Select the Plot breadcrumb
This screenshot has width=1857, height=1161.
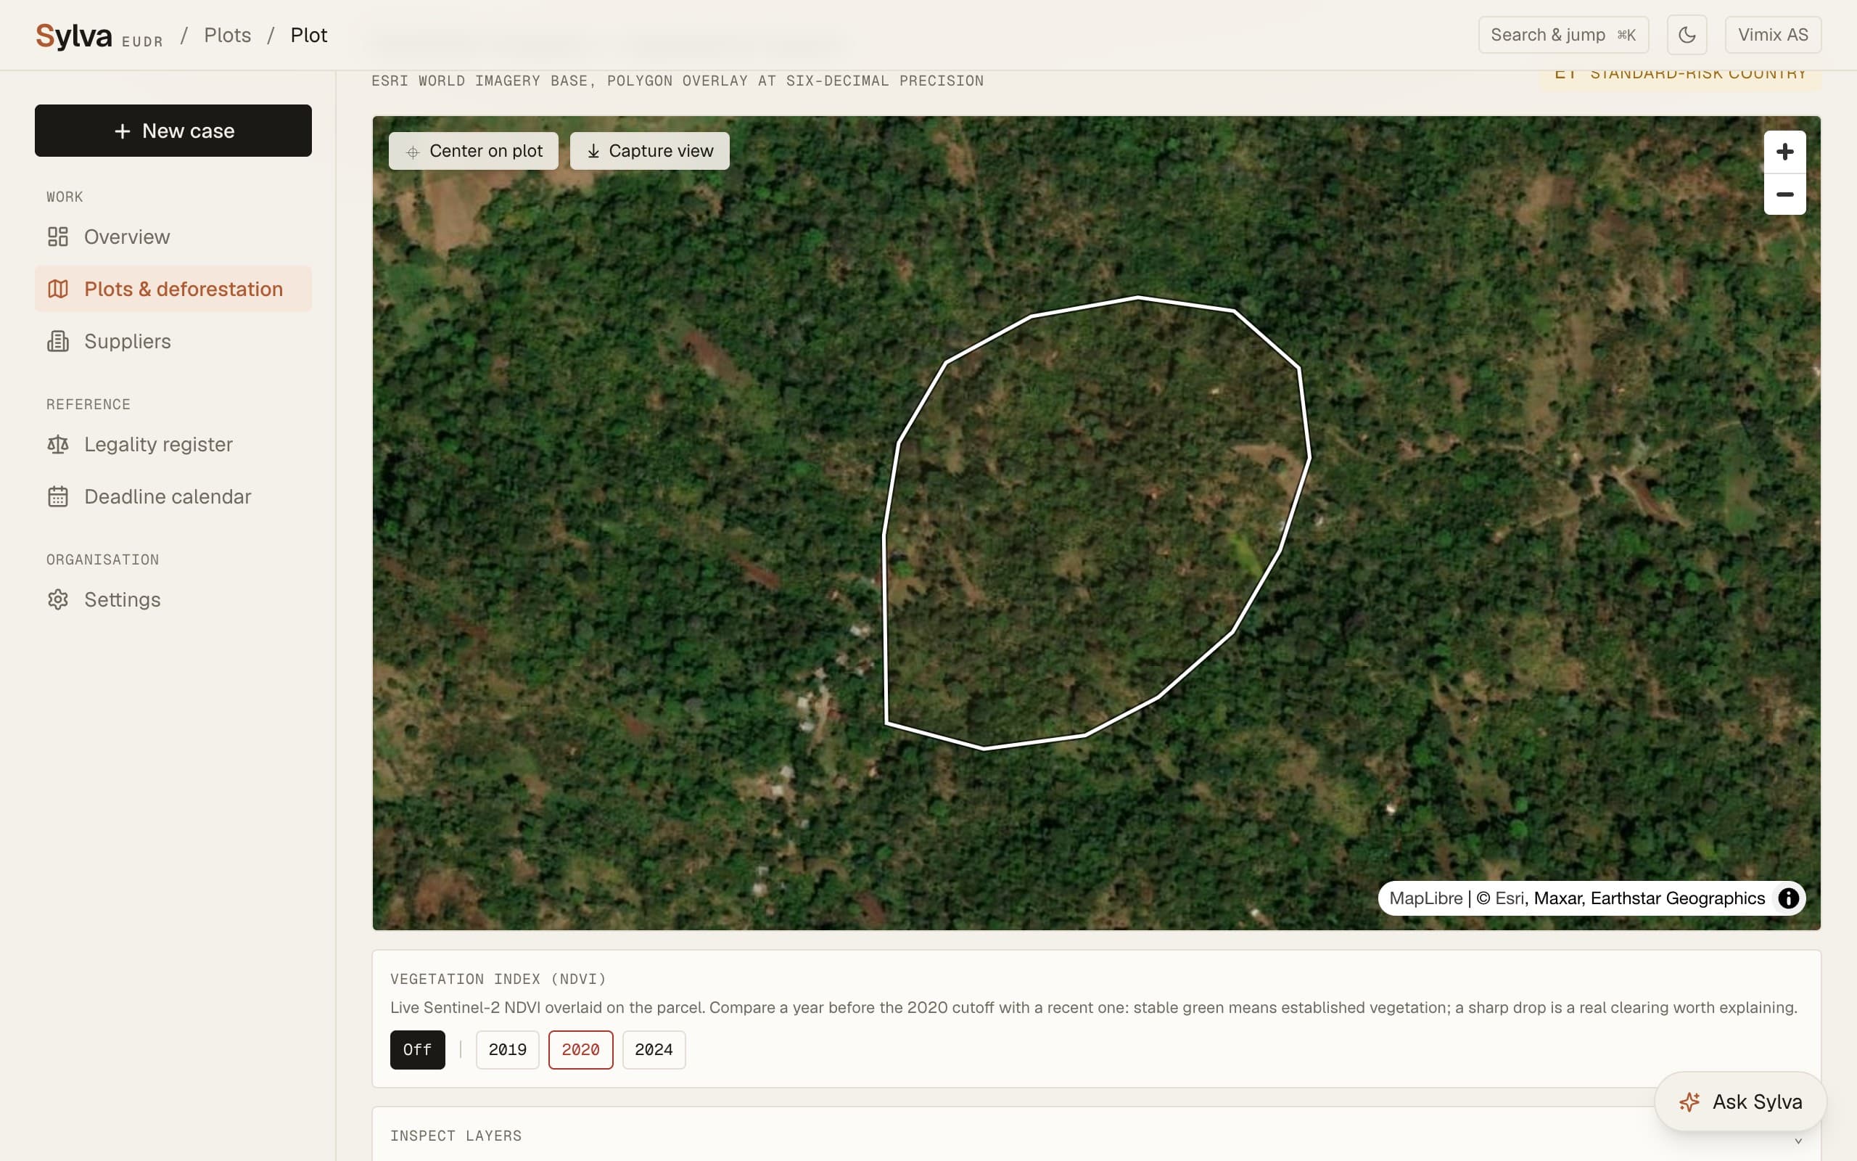(x=308, y=36)
